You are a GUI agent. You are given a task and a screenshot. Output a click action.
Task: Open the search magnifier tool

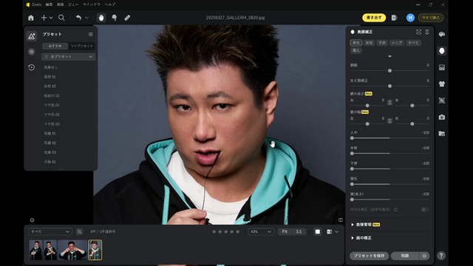[x=61, y=18]
